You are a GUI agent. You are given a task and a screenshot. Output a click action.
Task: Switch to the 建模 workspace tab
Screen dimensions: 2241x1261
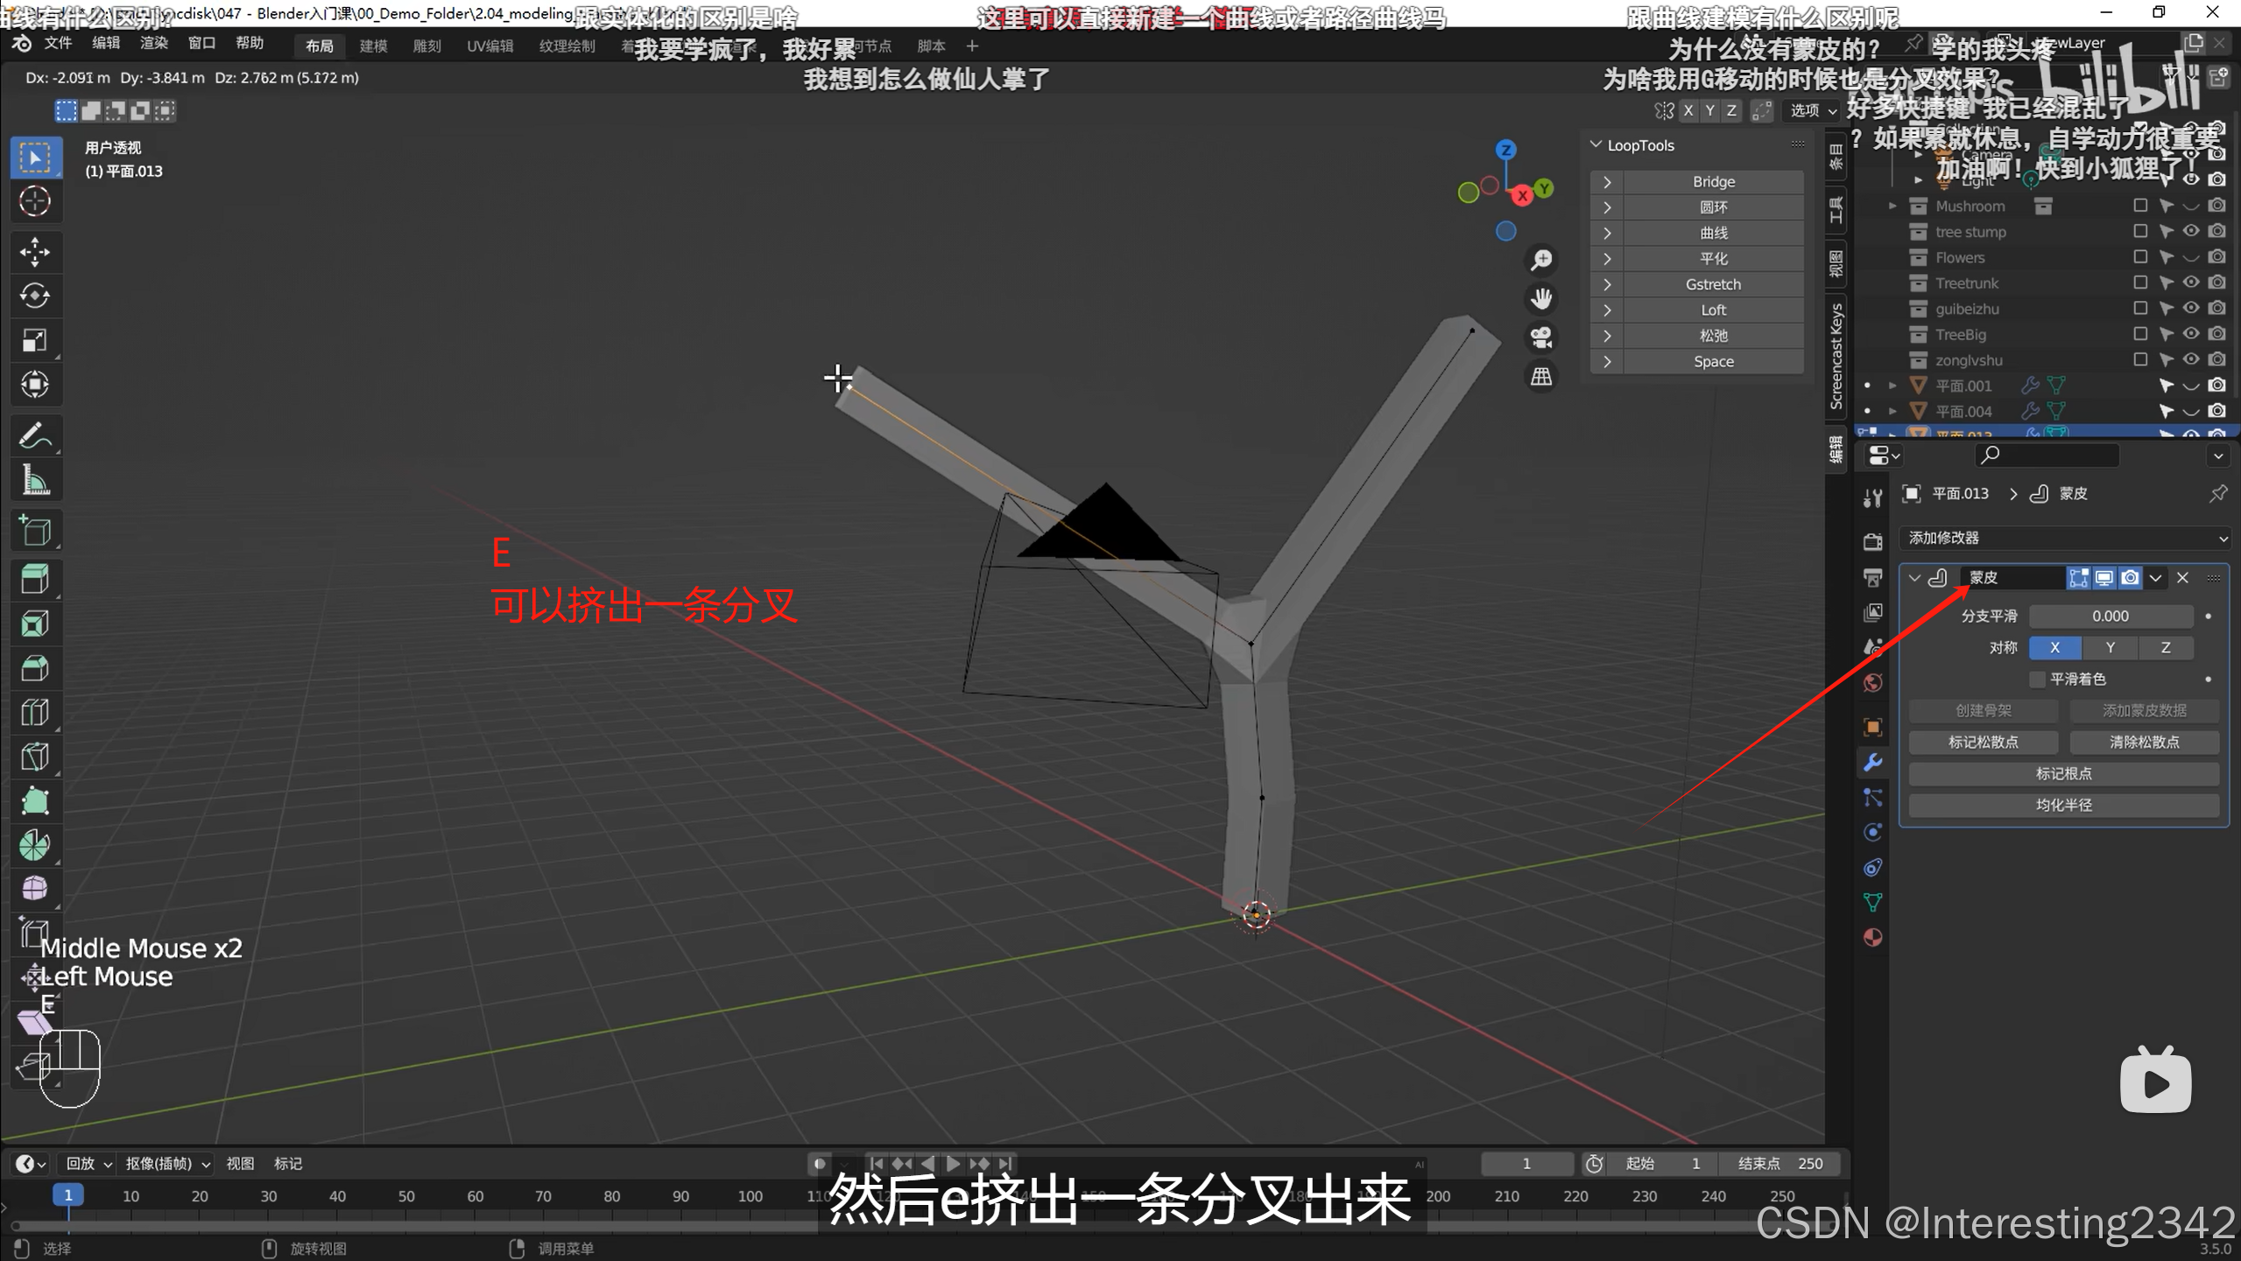click(373, 46)
